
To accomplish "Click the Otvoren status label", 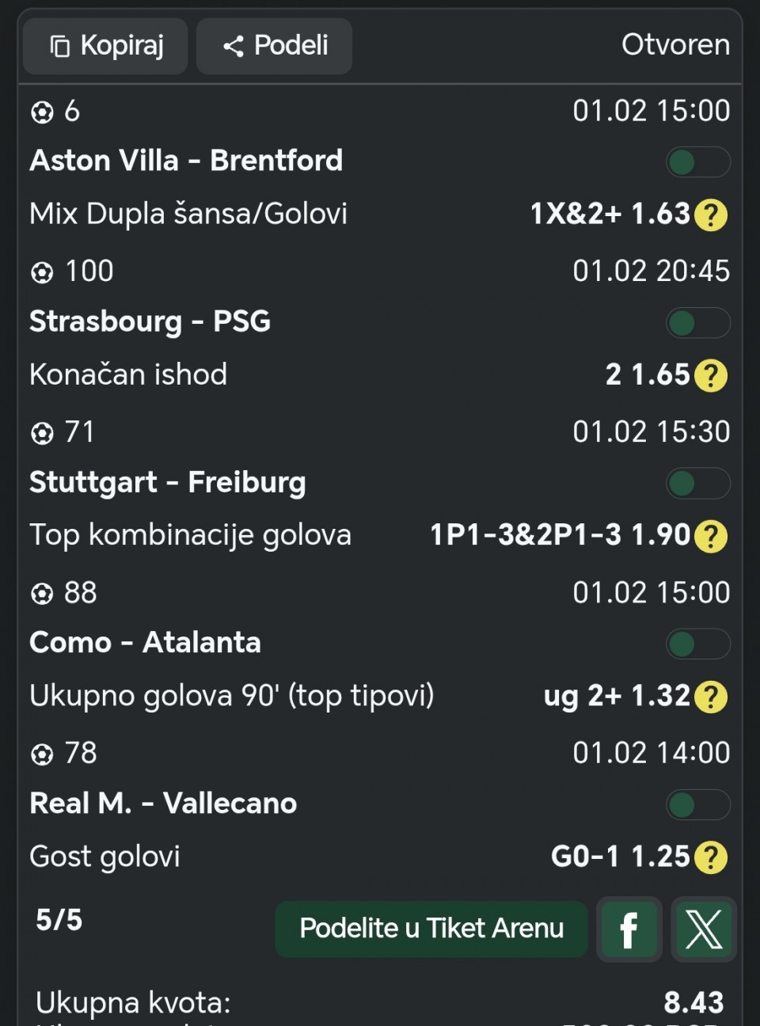I will coord(675,45).
